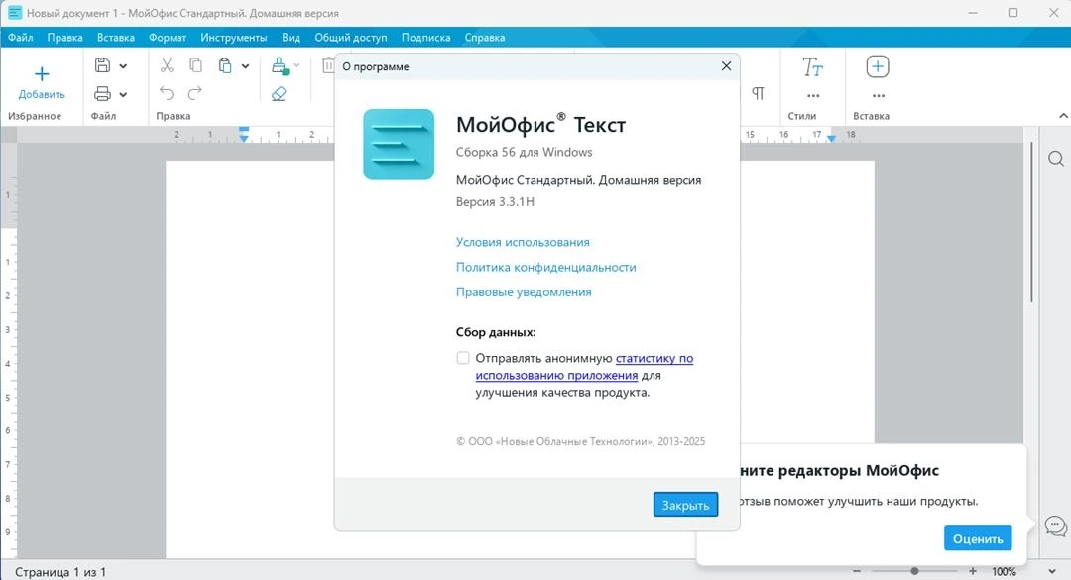Click the right indent marker on ruler
Viewport: 1071px width, 580px height.
831,138
